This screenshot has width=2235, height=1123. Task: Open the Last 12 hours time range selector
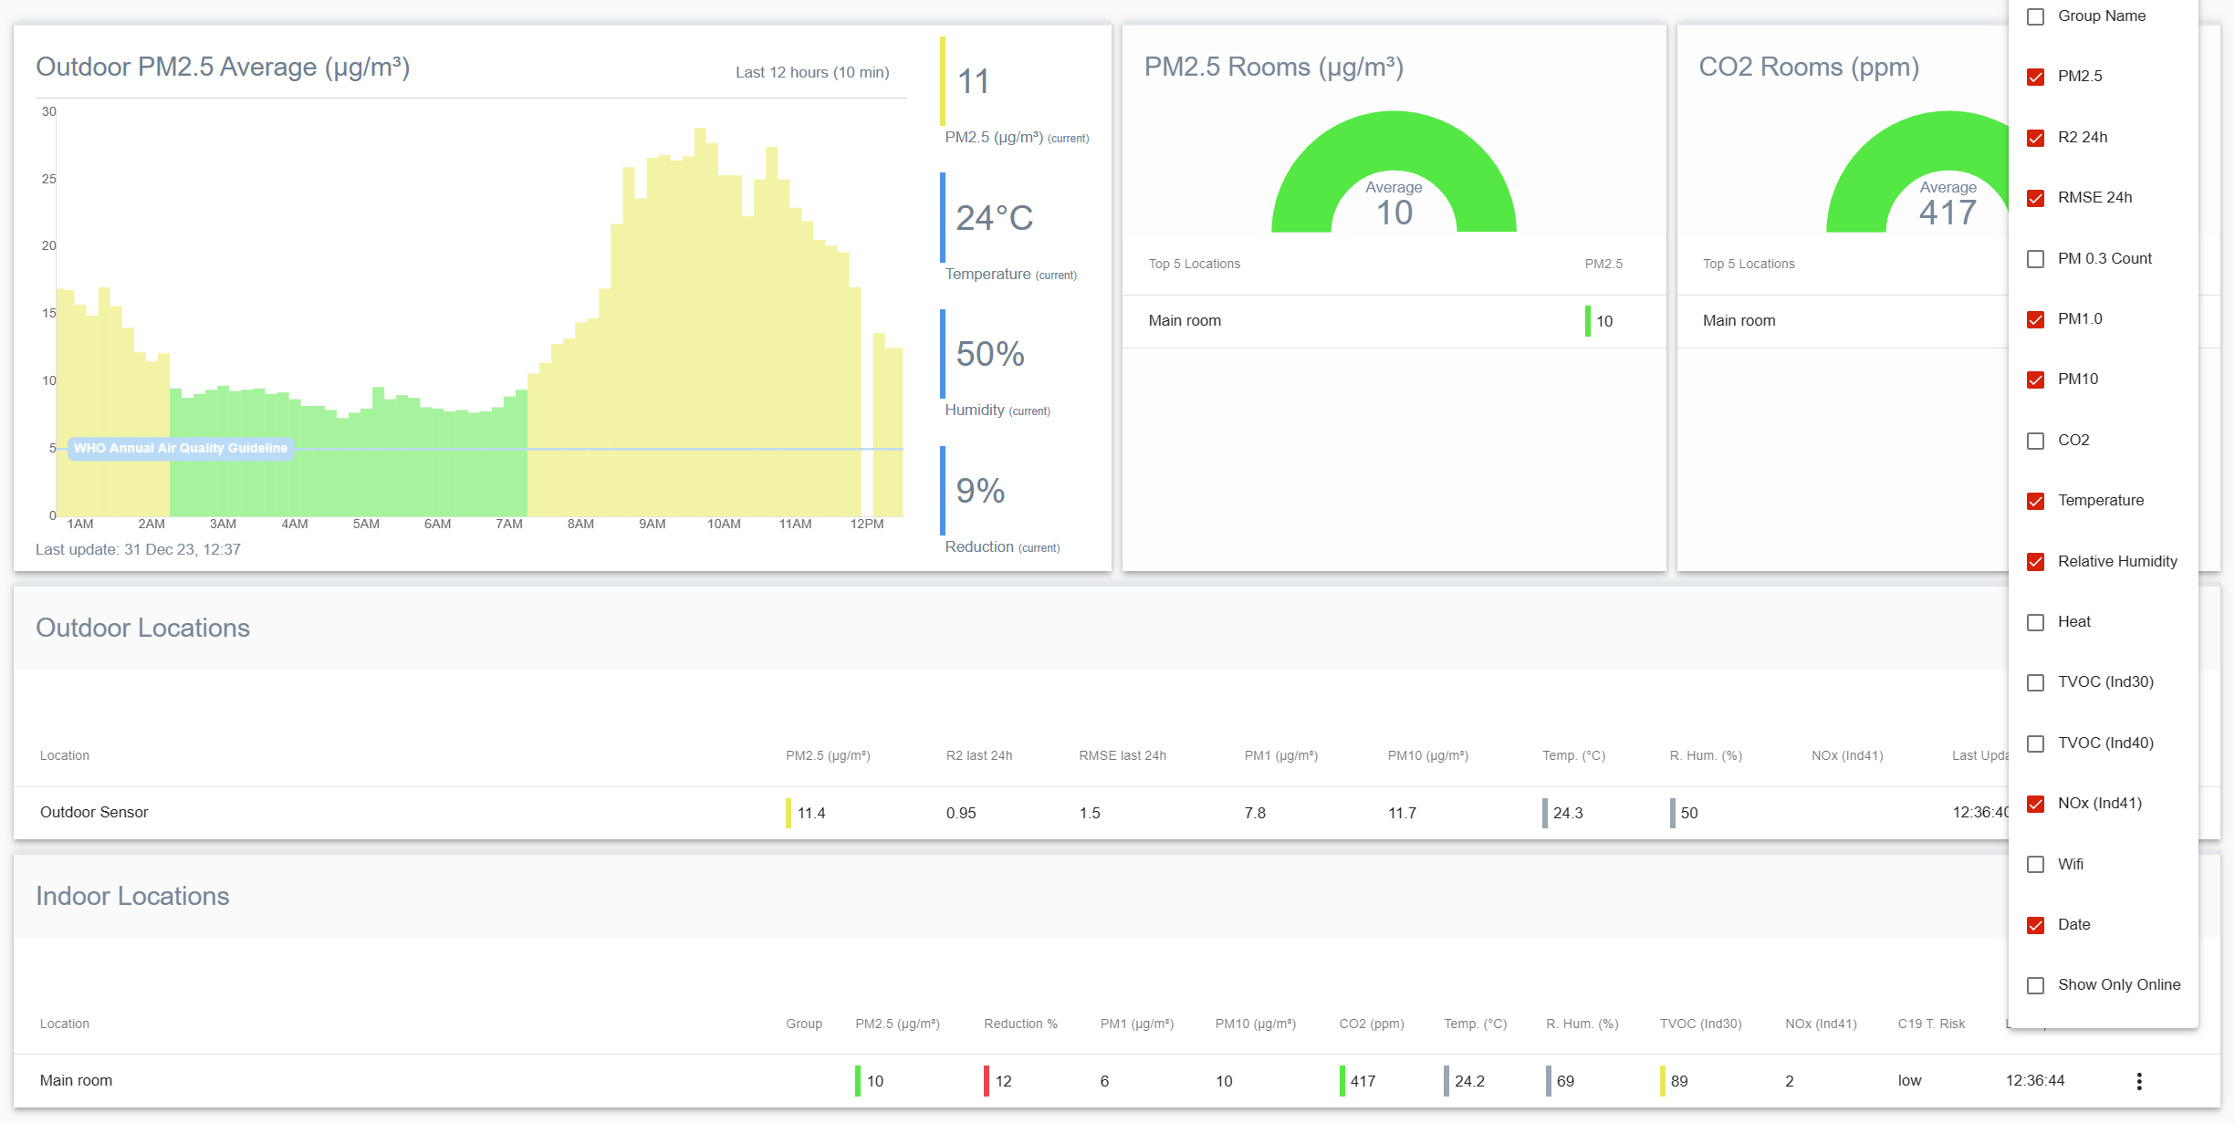coord(810,72)
